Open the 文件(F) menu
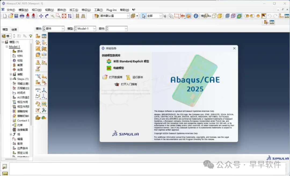This screenshot has height=176, width=290. (x=11, y=10)
